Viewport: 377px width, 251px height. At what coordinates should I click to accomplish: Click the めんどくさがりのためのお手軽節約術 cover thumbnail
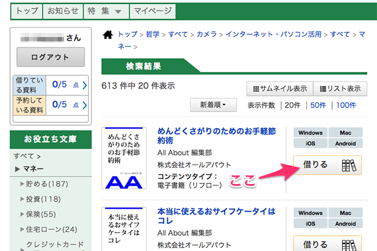(x=125, y=159)
